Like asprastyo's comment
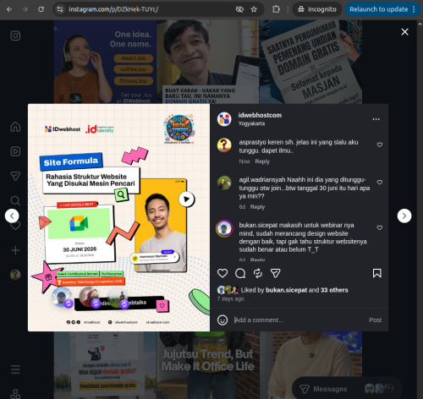 point(380,145)
